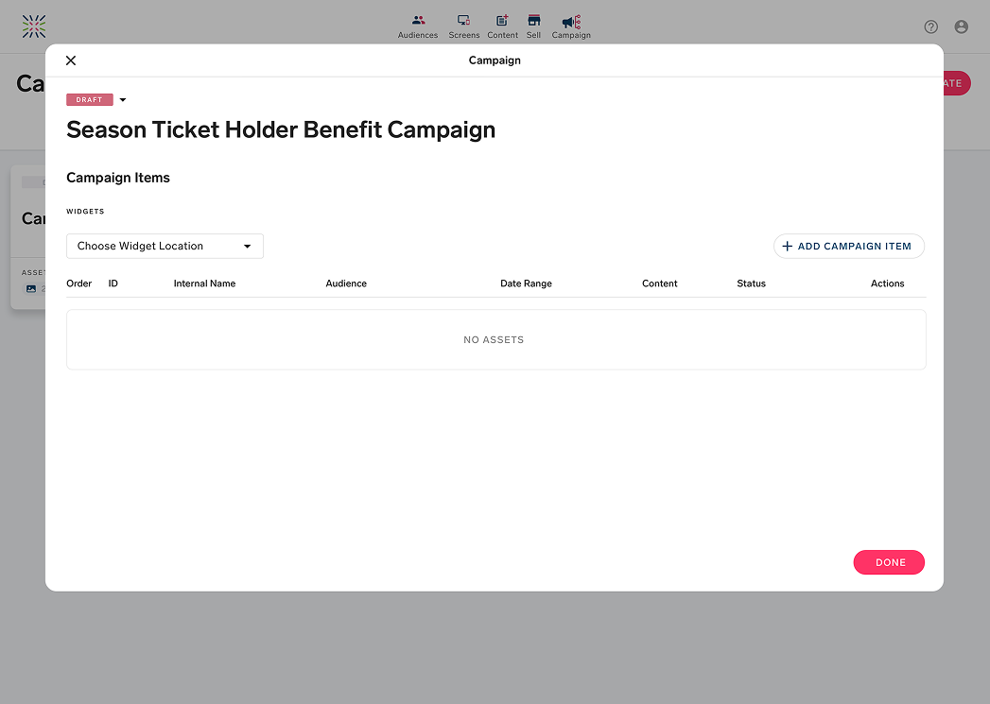Click the starburst app logo
990x704 pixels.
pyautogui.click(x=34, y=26)
